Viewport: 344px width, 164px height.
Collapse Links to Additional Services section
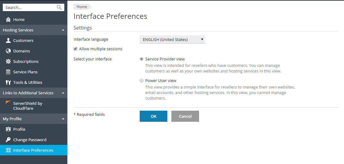click(x=63, y=93)
